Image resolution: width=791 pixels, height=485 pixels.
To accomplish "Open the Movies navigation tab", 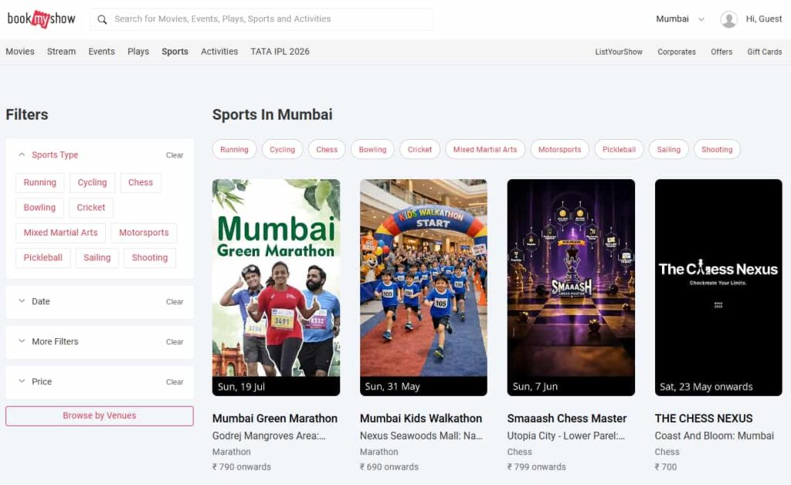I will [20, 52].
